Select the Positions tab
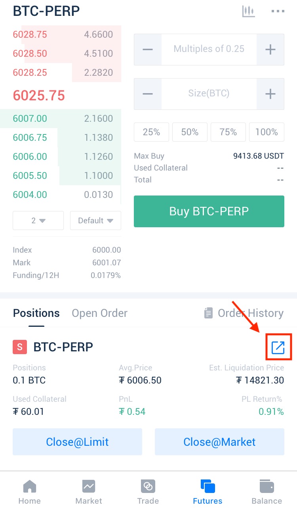This screenshot has height=510, width=297. [36, 313]
